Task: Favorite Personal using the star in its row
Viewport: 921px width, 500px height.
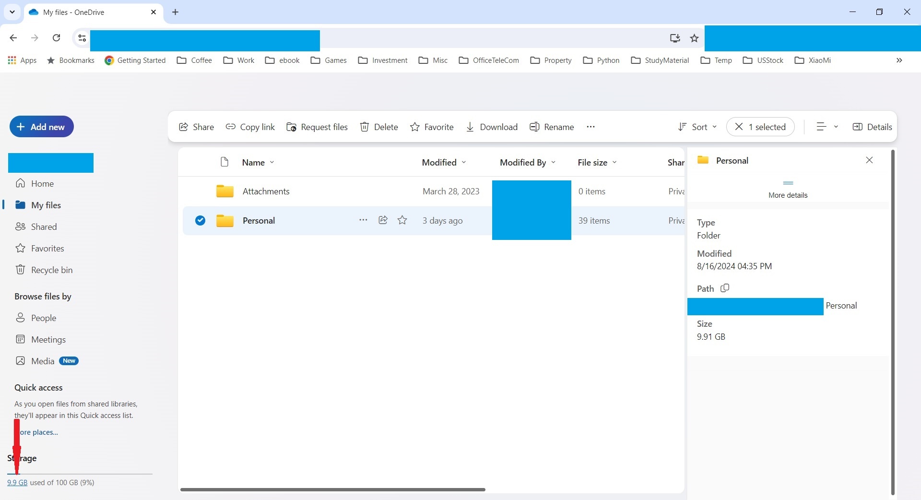Action: tap(402, 220)
